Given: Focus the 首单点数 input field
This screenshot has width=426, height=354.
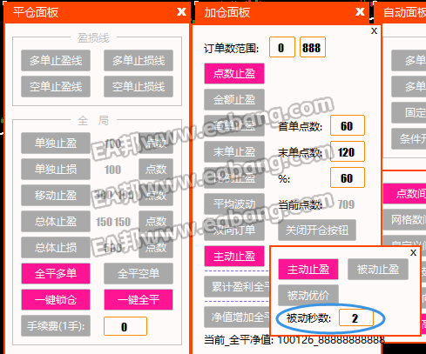Looking at the screenshot, I should click(348, 125).
